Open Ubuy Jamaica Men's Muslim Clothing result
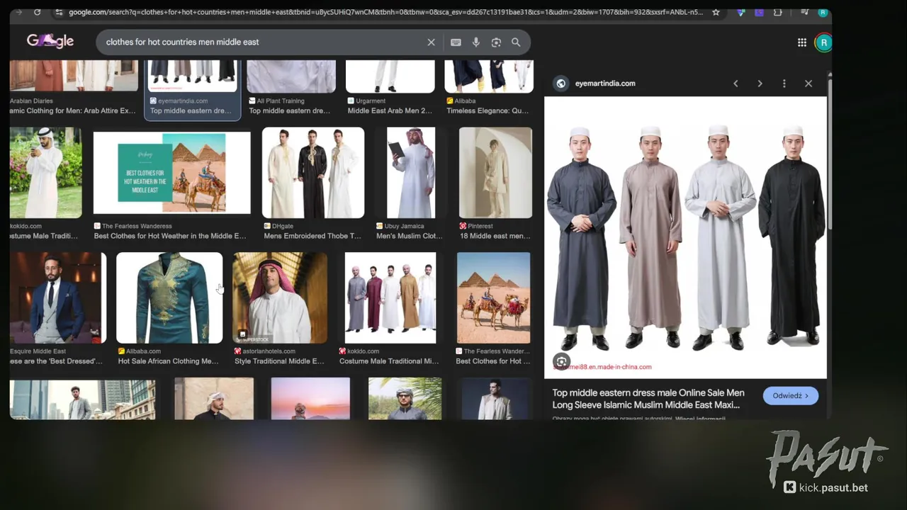907x510 pixels. (x=411, y=172)
